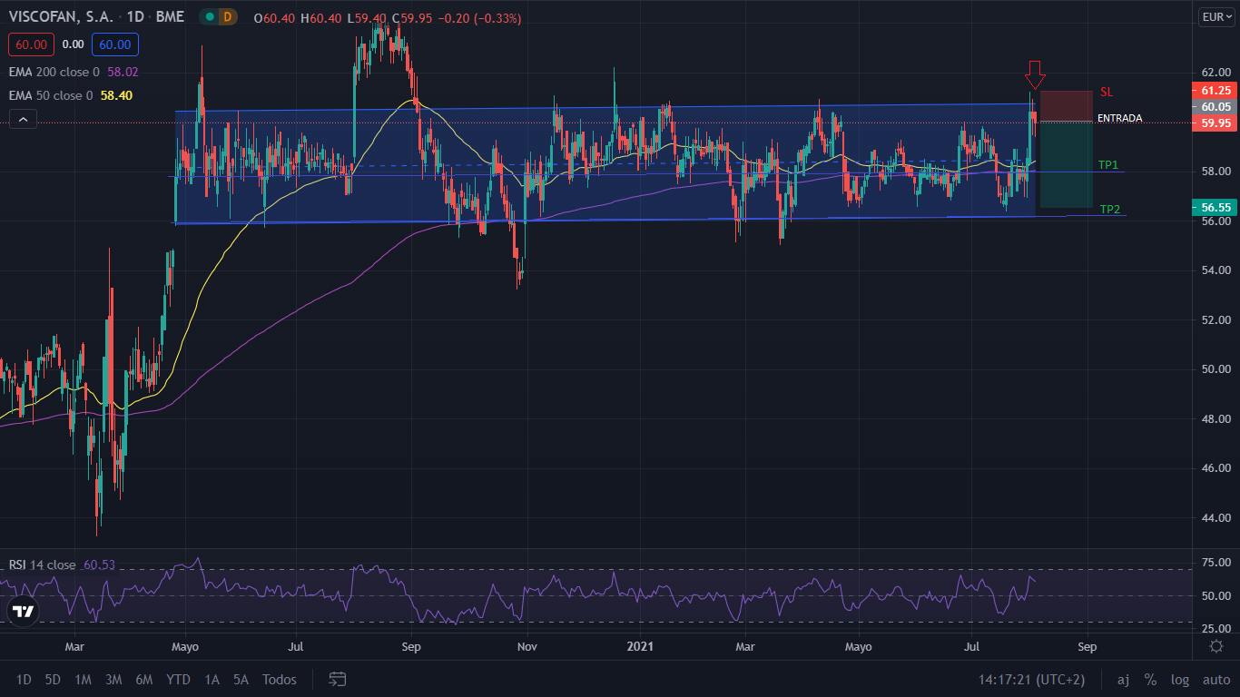Toggle auto scale mode
The image size is (1240, 697).
click(x=1215, y=680)
